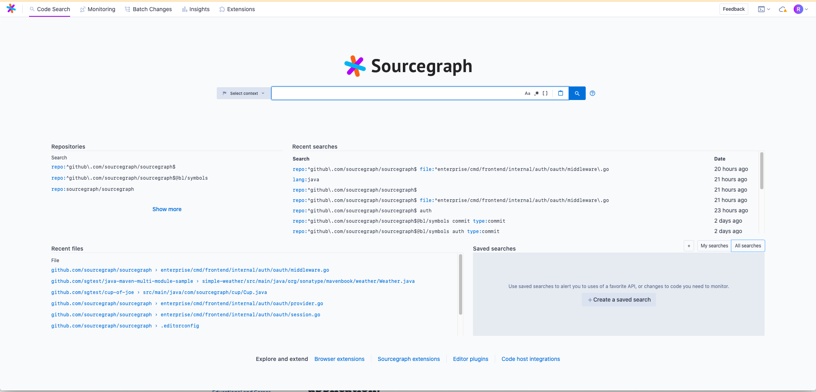Open the Code Search tab
This screenshot has width=816, height=392.
pos(49,9)
